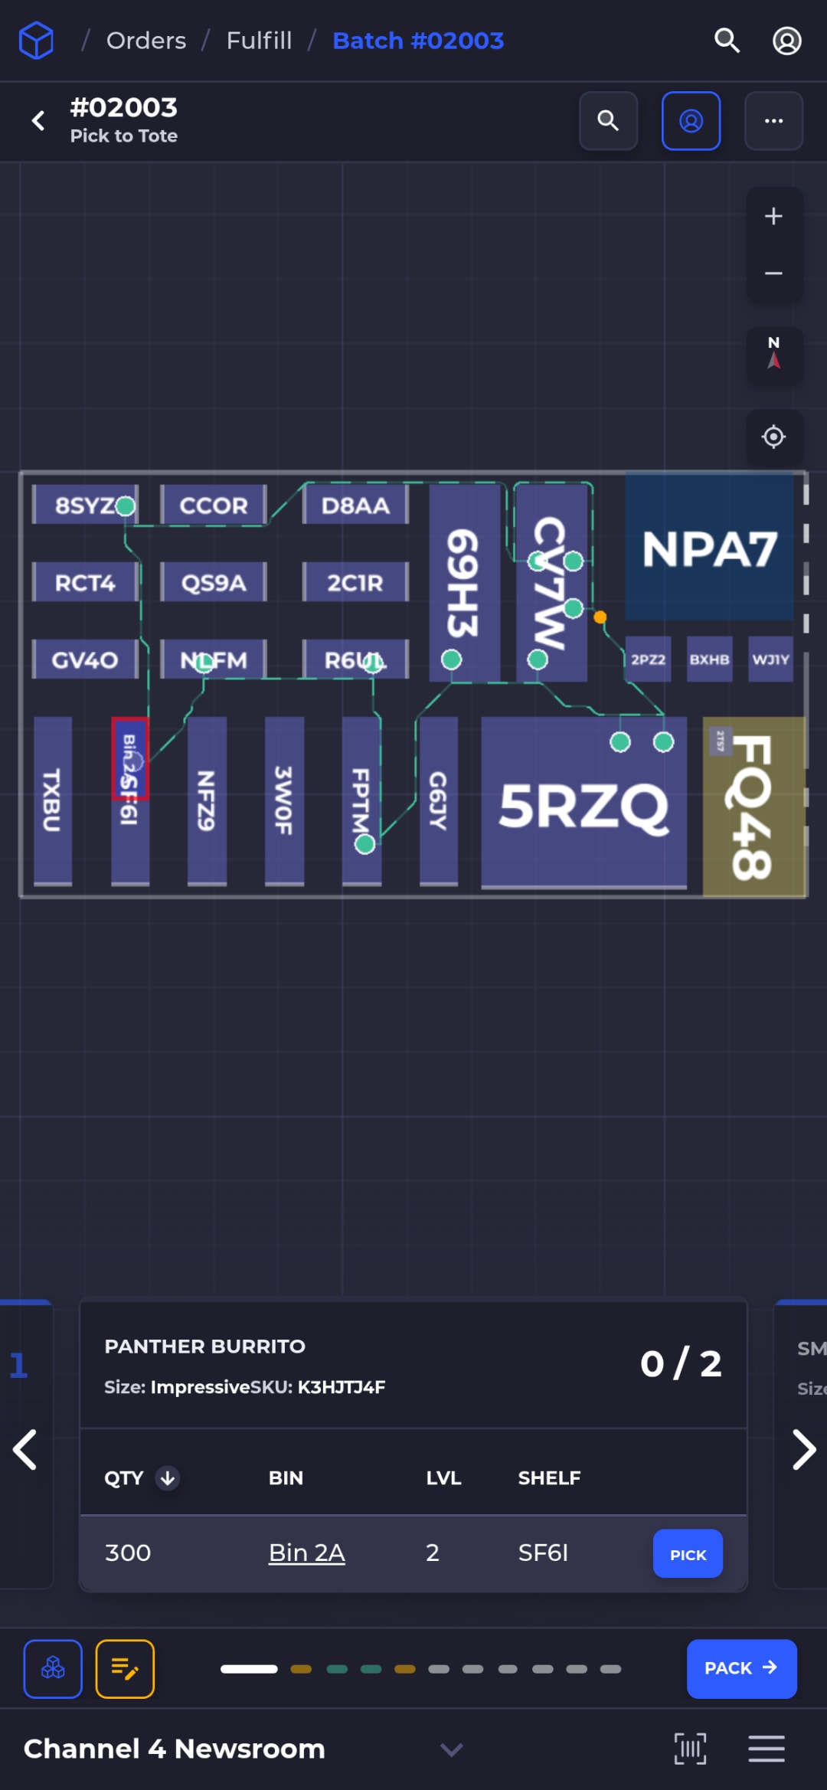The image size is (827, 1790).
Task: Select shelf BXHB on the map
Action: click(x=709, y=659)
